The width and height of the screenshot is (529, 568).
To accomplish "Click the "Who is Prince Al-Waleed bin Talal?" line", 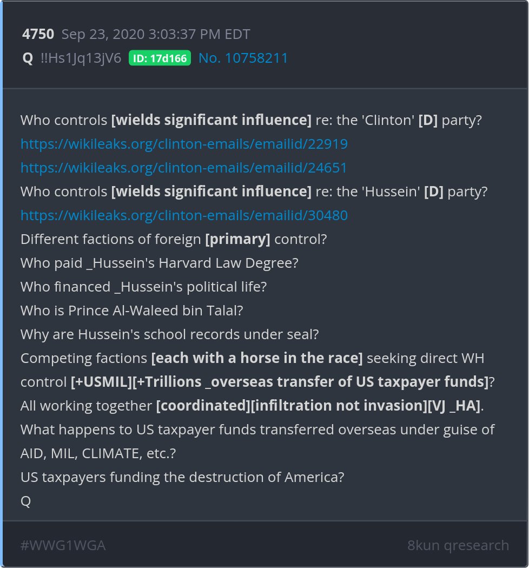I will pyautogui.click(x=132, y=311).
